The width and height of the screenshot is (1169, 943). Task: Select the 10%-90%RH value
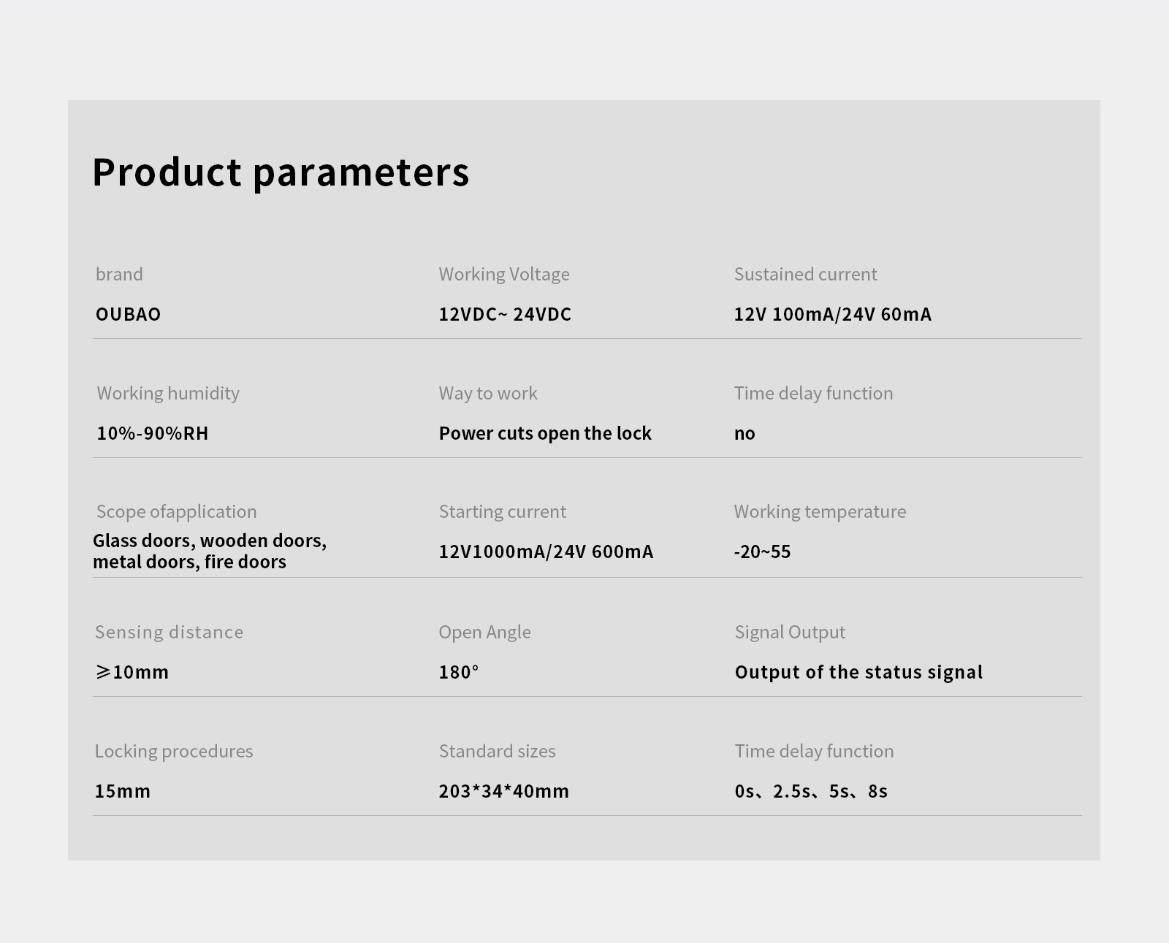coord(153,433)
